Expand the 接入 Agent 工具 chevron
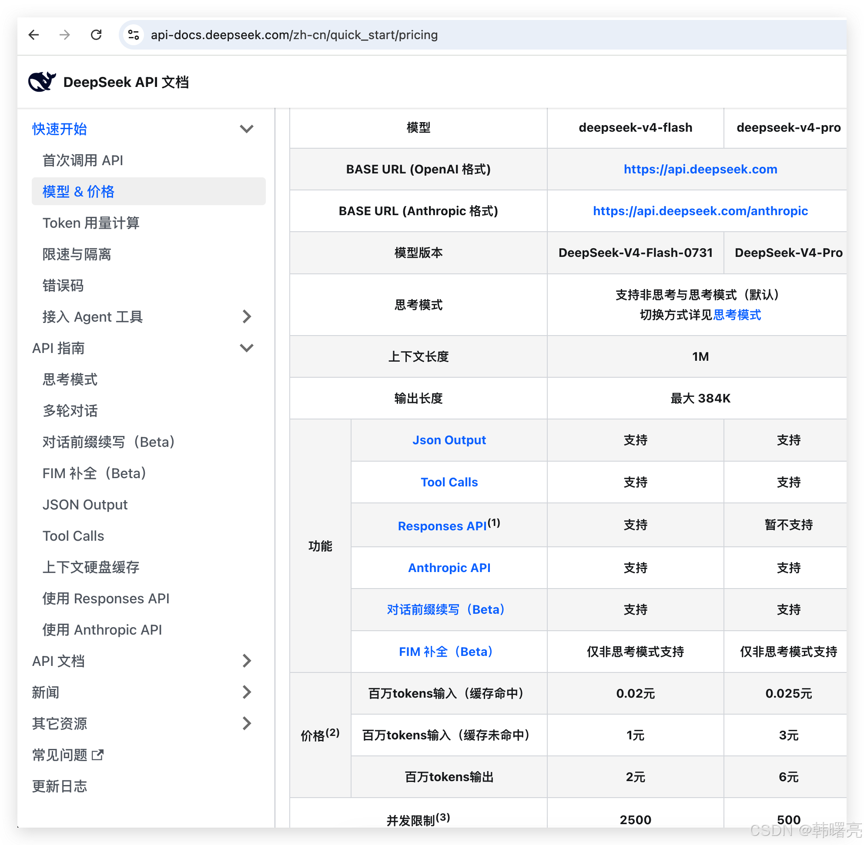The image size is (864, 845). (247, 316)
